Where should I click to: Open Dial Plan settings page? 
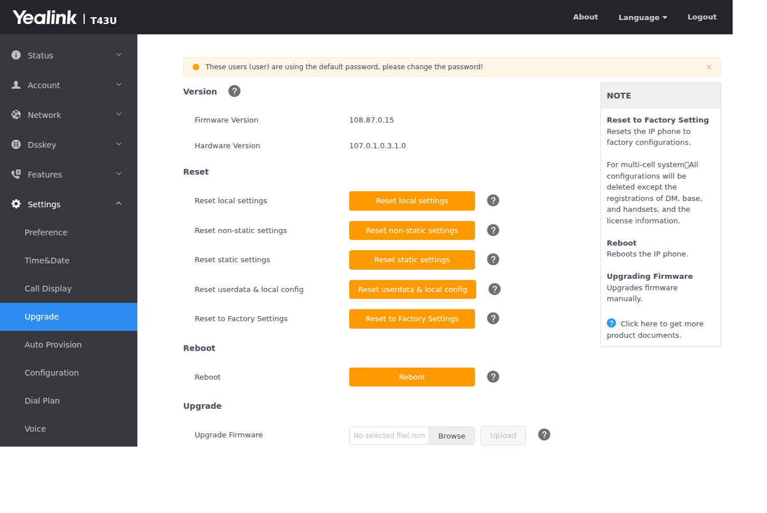tap(69, 401)
